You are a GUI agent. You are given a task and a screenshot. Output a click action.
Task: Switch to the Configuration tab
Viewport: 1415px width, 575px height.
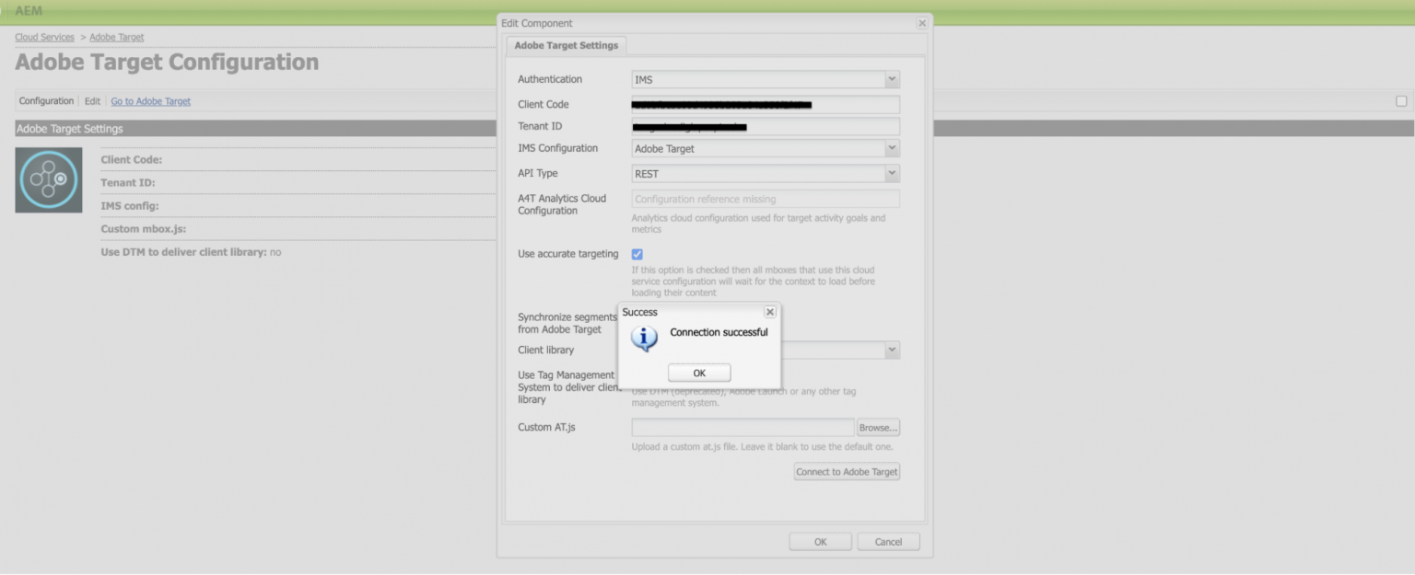pos(45,101)
